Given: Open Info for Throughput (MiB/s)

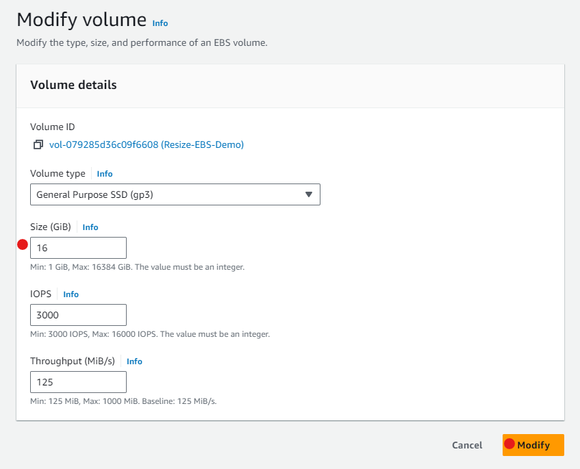Looking at the screenshot, I should (x=134, y=362).
